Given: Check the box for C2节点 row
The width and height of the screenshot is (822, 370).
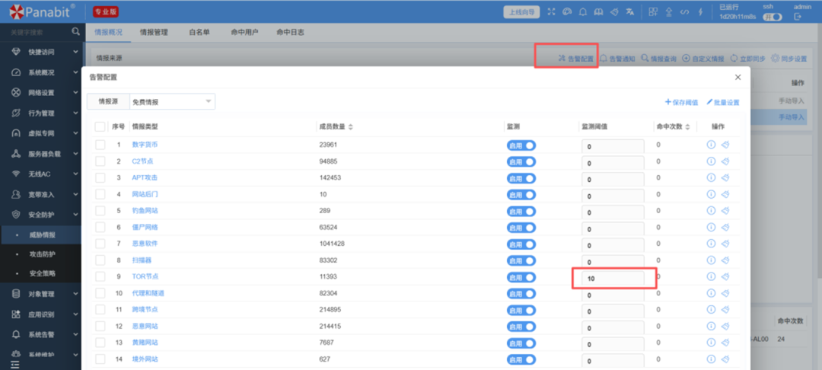Looking at the screenshot, I should pyautogui.click(x=100, y=161).
